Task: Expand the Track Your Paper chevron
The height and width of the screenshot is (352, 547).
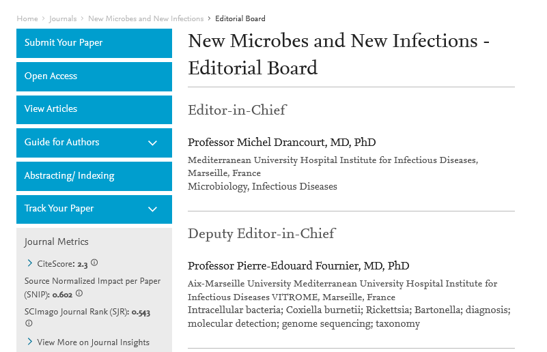Action: (152, 209)
